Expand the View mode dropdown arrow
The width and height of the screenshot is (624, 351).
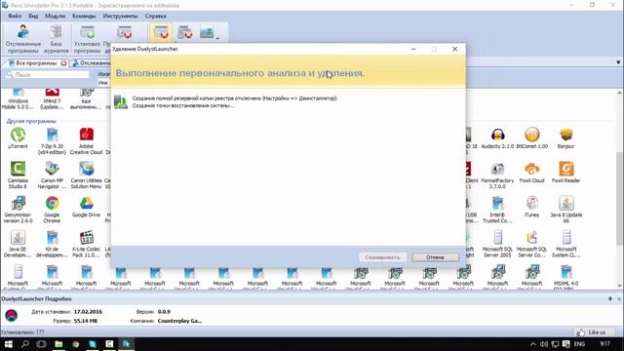coord(217,39)
